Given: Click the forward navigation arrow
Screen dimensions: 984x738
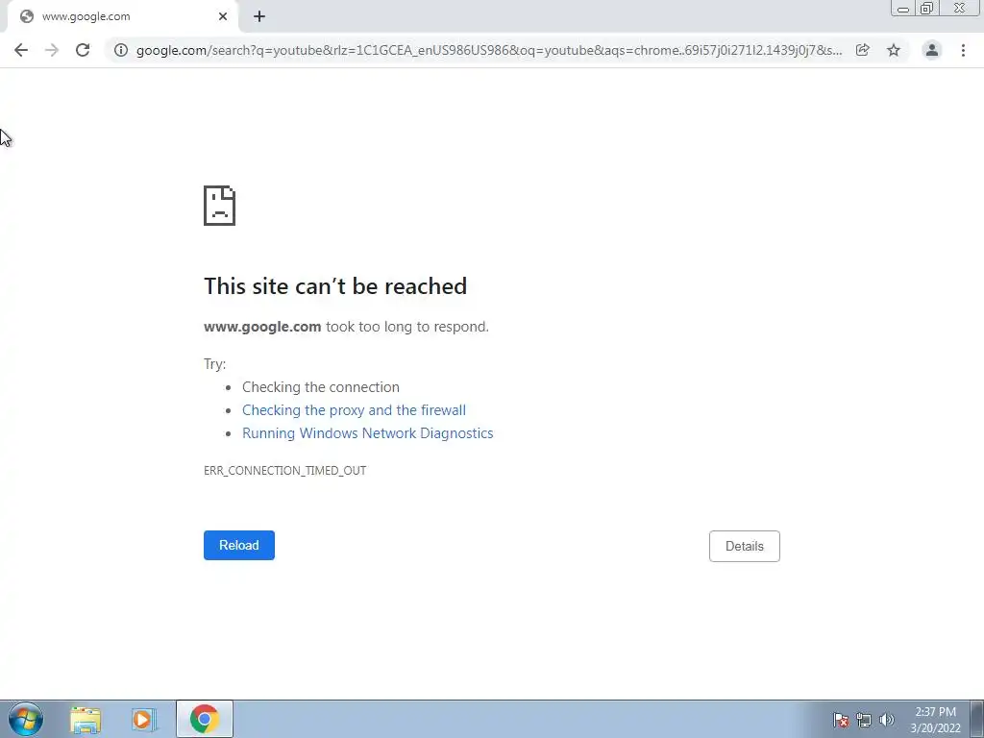Looking at the screenshot, I should [52, 50].
